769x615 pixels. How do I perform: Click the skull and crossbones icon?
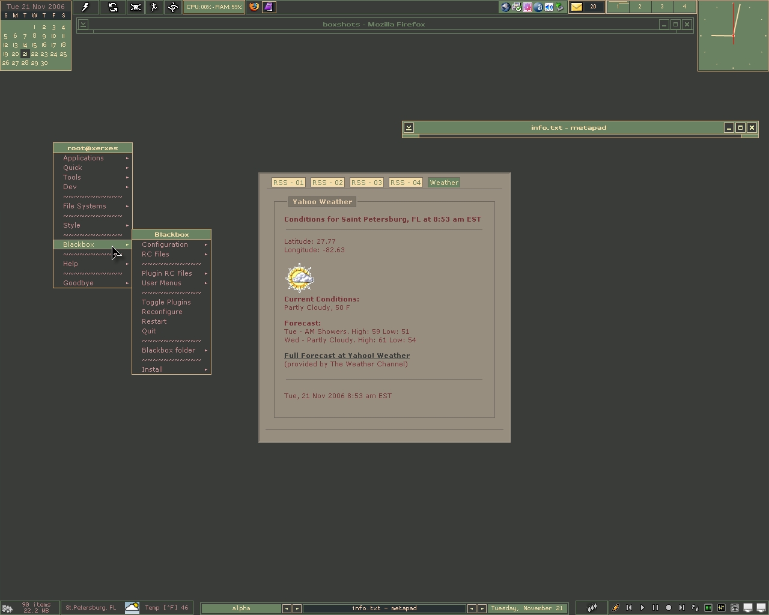point(136,7)
